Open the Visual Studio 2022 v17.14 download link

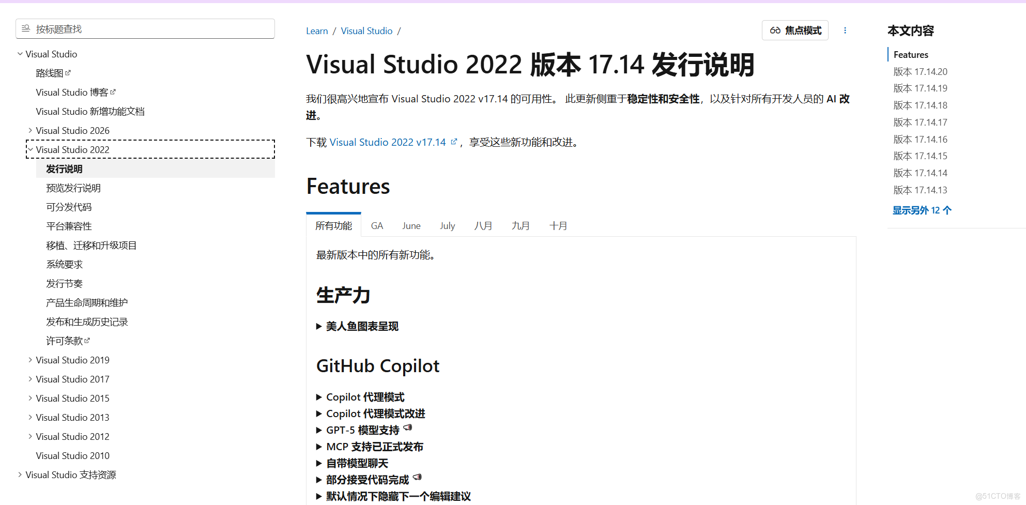coord(388,142)
